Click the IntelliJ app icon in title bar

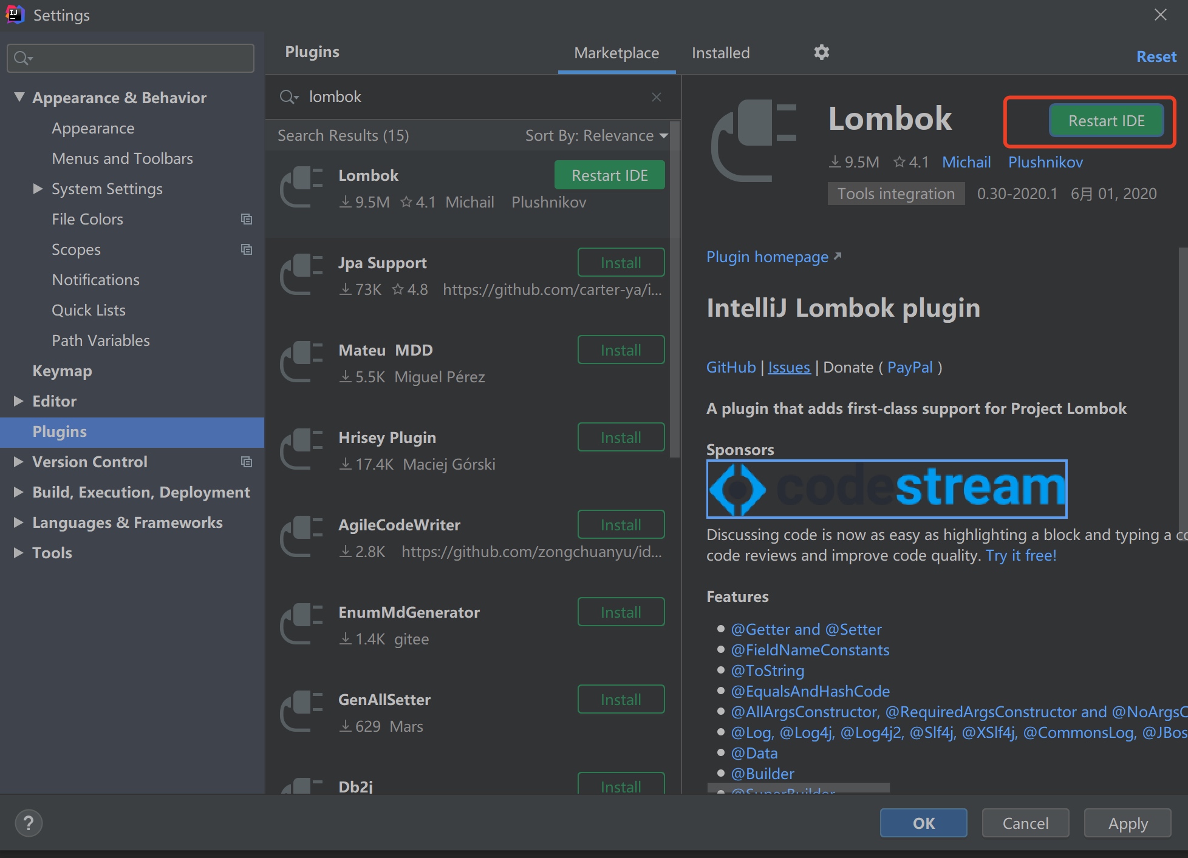pyautogui.click(x=15, y=15)
